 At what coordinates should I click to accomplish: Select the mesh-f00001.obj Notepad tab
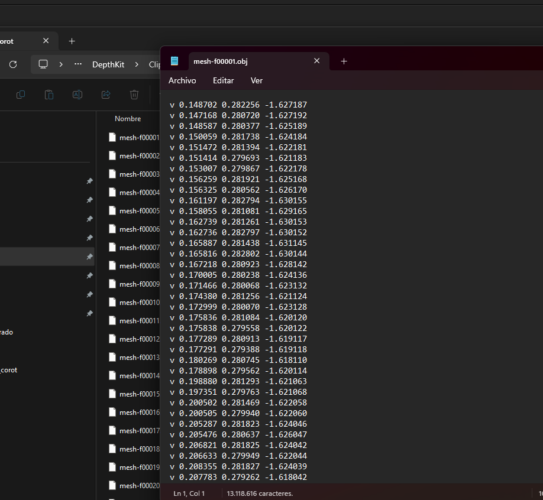247,61
